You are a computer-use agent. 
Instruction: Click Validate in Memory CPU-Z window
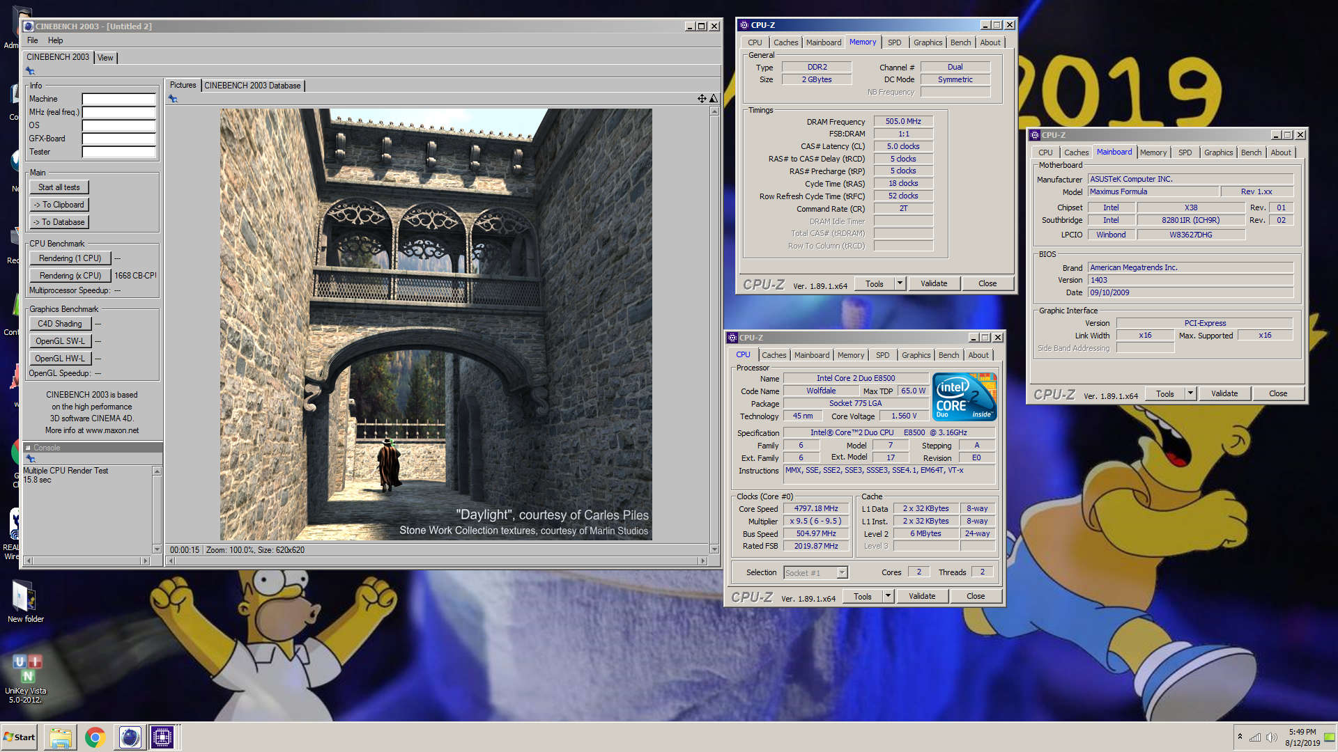tap(934, 283)
